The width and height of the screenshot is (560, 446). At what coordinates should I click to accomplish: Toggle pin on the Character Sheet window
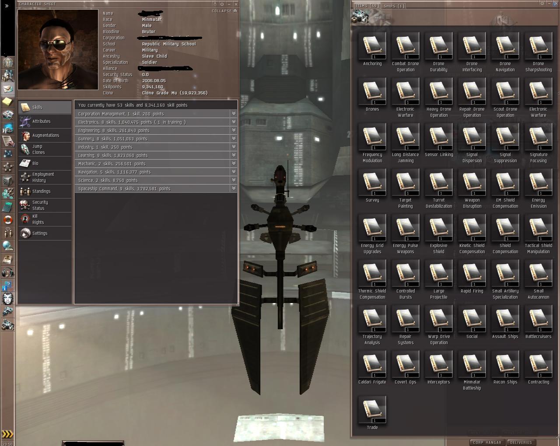click(222, 4)
